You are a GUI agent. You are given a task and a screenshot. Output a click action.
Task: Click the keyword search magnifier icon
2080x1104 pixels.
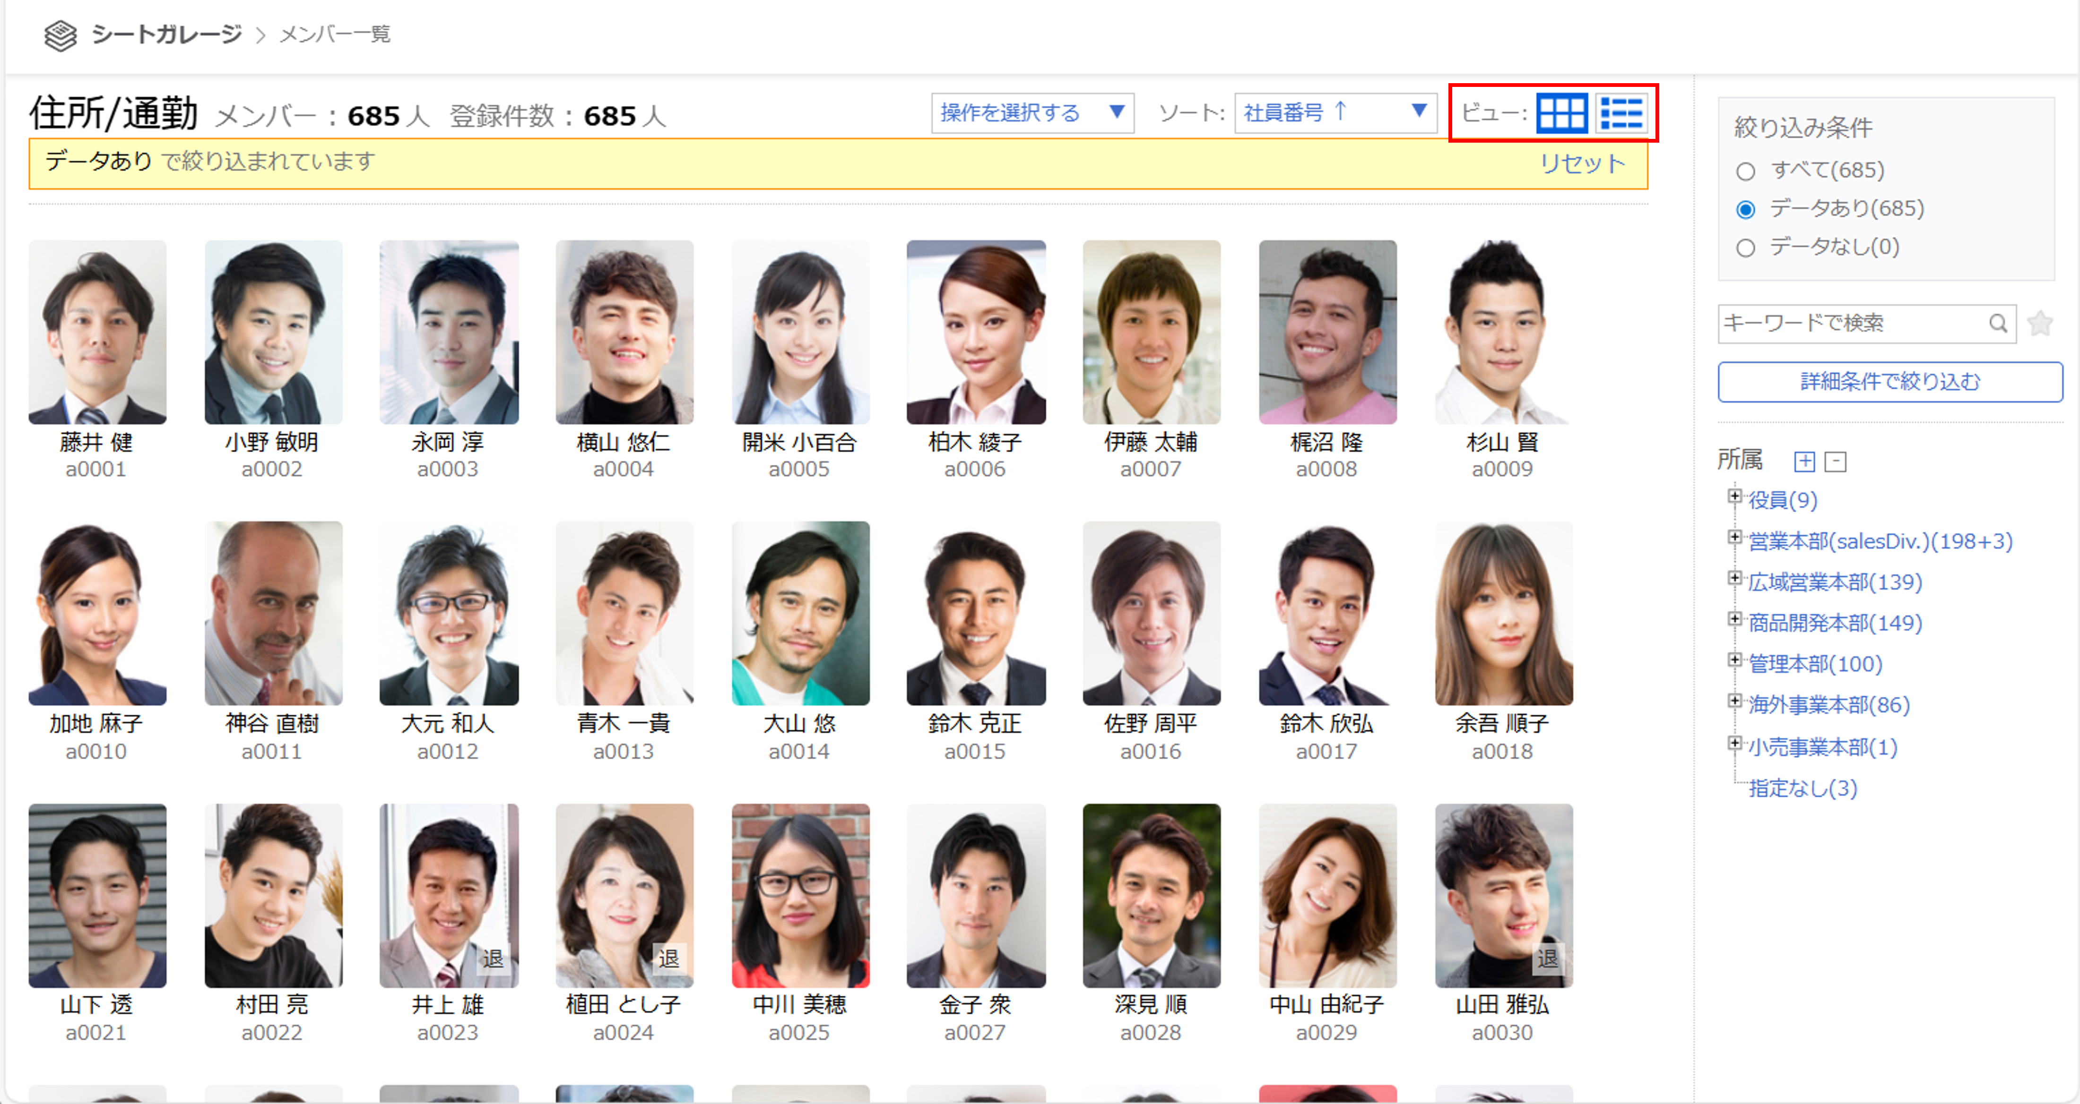(1998, 324)
